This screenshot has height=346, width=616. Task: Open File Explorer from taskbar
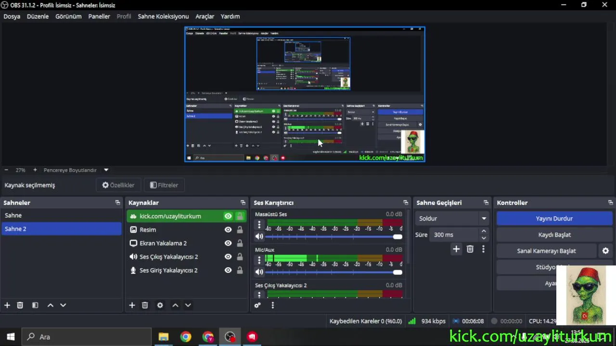(163, 337)
